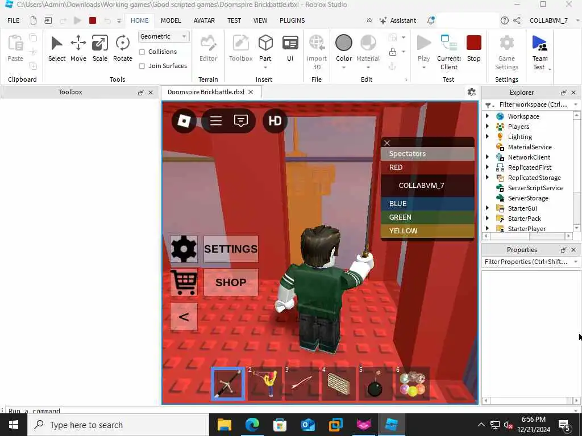
Task: Click the red stop square in quick access bar
Action: pos(93,20)
